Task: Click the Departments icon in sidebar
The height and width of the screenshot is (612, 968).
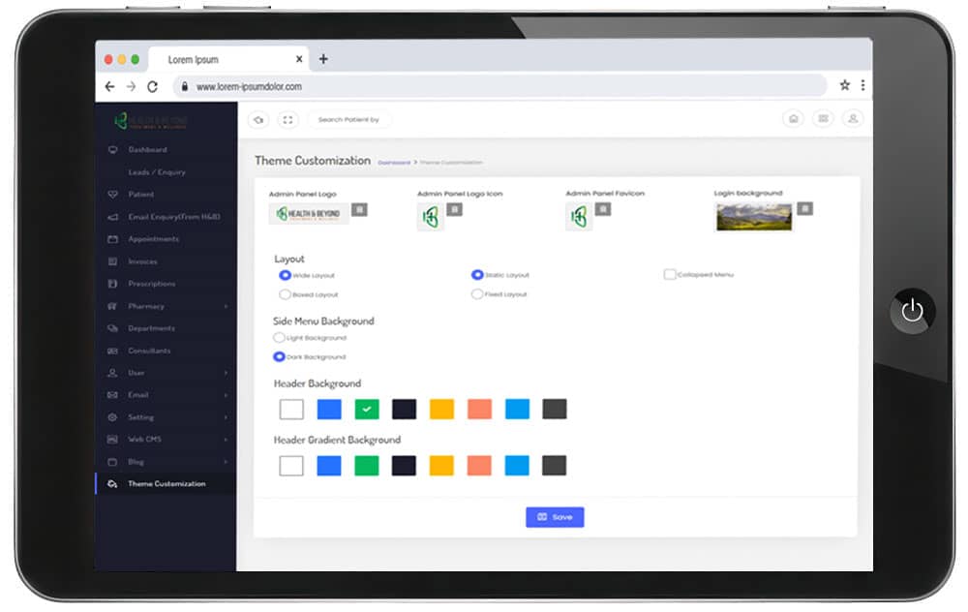Action: (x=112, y=328)
